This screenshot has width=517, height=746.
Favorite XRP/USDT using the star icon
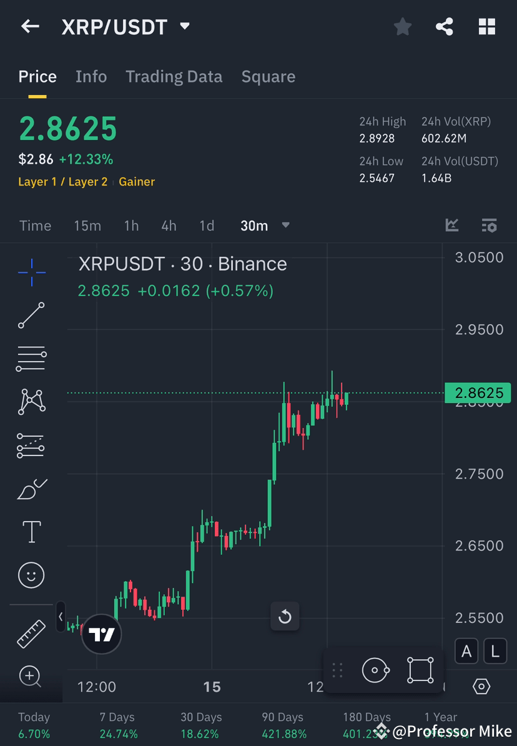pyautogui.click(x=403, y=26)
